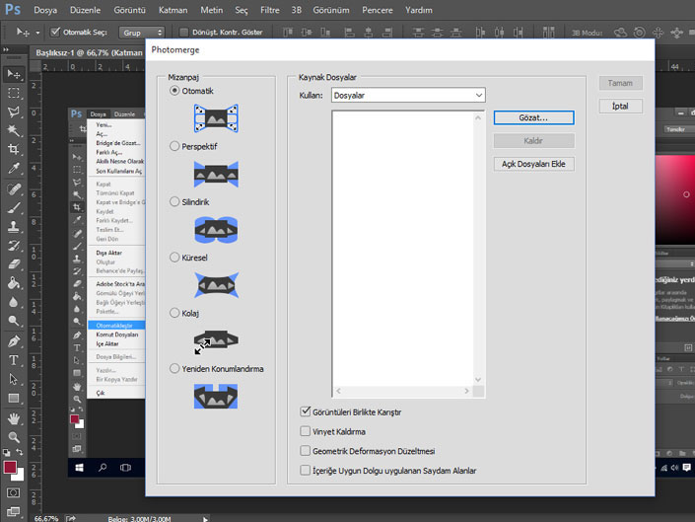This screenshot has width=695, height=522.
Task: Click the Photoshop Ps logo icon
Action: pyautogui.click(x=13, y=9)
